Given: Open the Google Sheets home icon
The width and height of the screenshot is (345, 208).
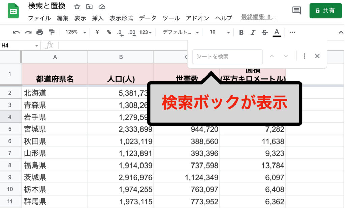Looking at the screenshot, I should (13, 11).
